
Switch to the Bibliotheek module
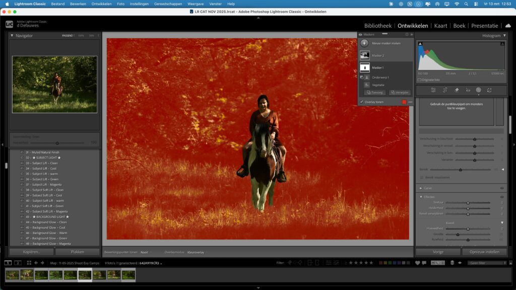[377, 26]
